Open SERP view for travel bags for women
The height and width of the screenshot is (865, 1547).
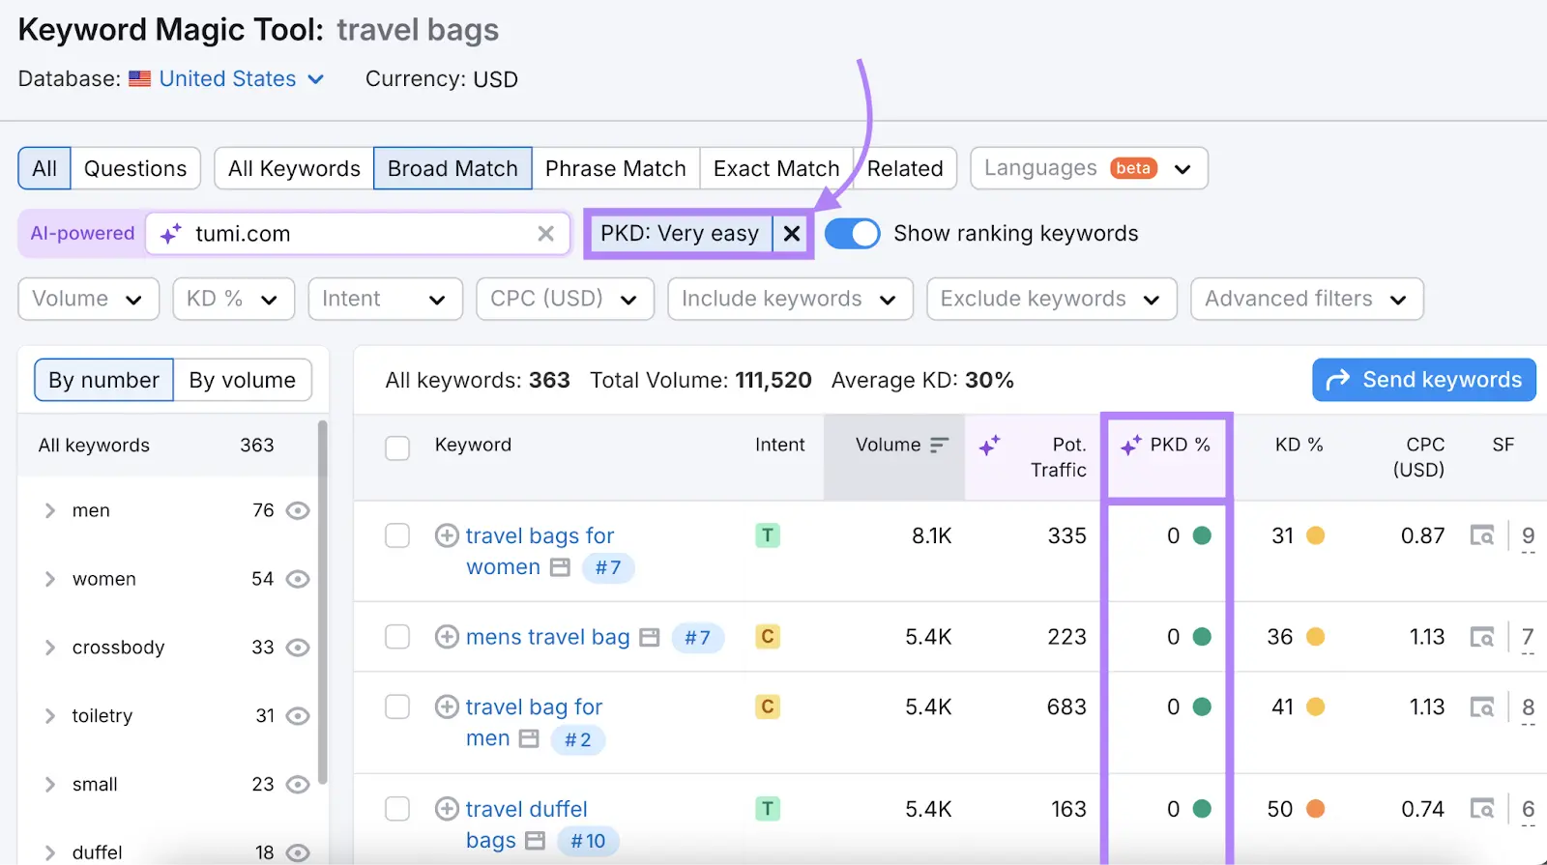click(x=1481, y=535)
